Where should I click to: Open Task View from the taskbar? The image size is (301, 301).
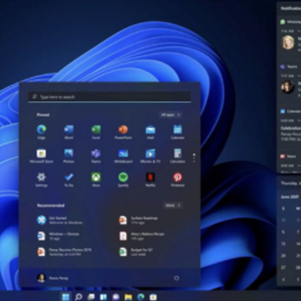tap(91, 297)
